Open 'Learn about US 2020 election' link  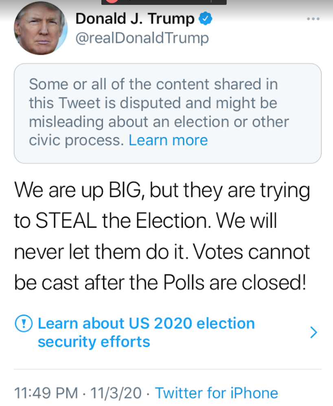146,323
